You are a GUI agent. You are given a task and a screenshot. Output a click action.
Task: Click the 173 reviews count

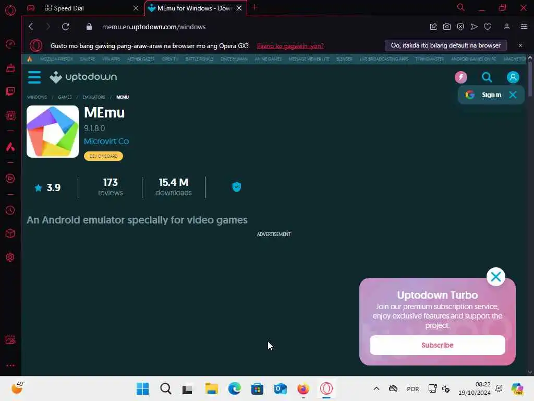click(111, 187)
